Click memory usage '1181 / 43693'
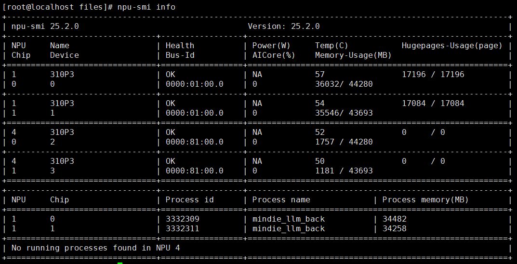The height and width of the screenshot is (264, 517). (x=344, y=171)
